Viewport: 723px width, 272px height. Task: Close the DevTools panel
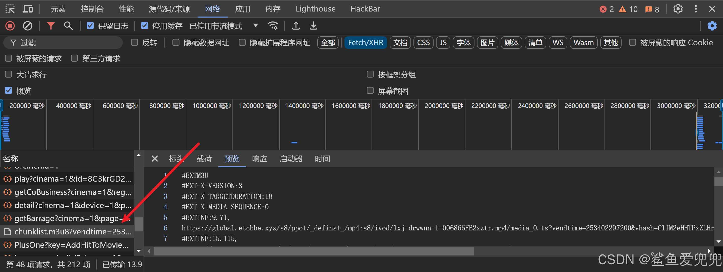(712, 9)
